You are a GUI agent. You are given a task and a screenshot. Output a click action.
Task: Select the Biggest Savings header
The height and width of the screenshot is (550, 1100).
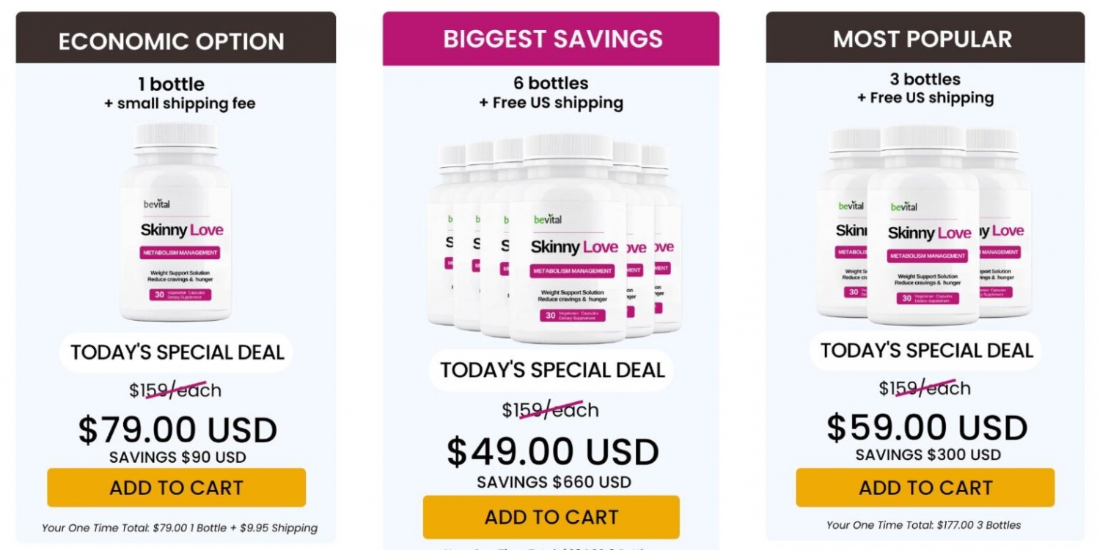(551, 38)
